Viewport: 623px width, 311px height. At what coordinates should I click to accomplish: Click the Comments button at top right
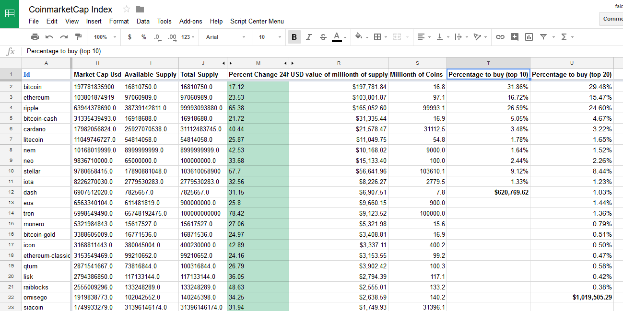click(611, 19)
